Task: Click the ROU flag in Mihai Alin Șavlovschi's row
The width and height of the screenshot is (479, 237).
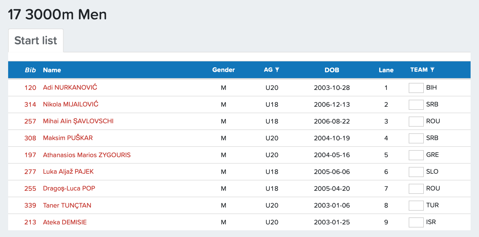Action: [x=416, y=121]
